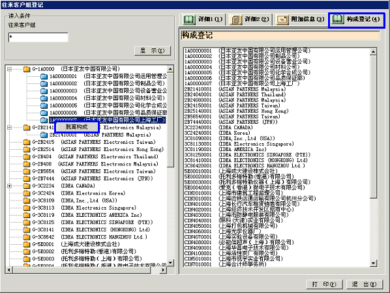This screenshot has width=390, height=293.
Task: Expand the G-3C2234 tree node
Action: (x=9, y=186)
